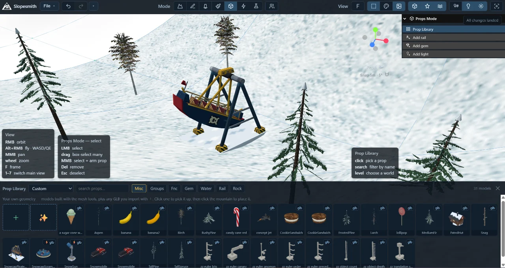Viewport: 505px width, 268px height.
Task: Toggle the lightbulb lights view
Action: 468,6
